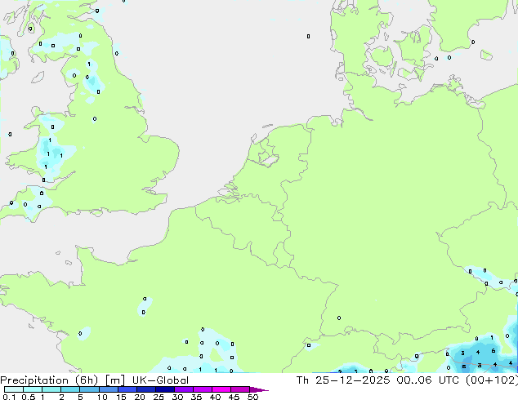Click the isolated '0' value over the North Sea
518x400 pixels.
[x=308, y=36]
